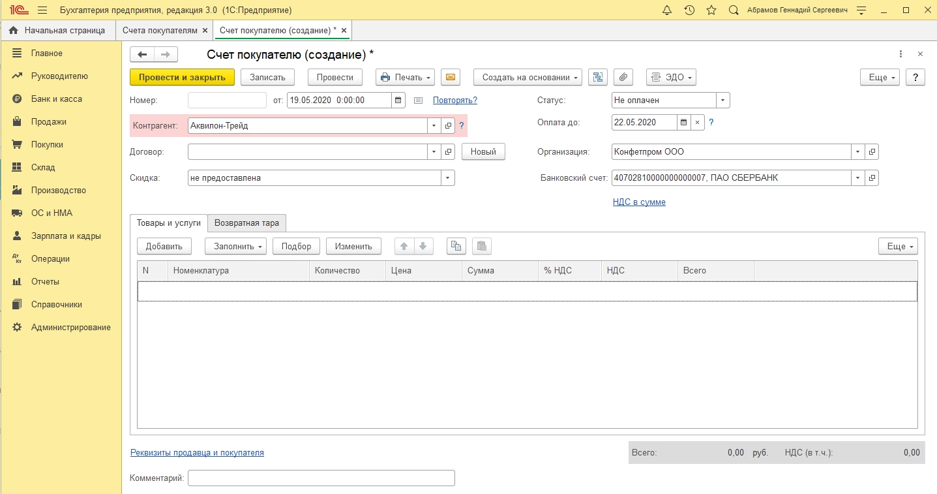Open Реквизиты продавца и покупателя link

pyautogui.click(x=197, y=452)
